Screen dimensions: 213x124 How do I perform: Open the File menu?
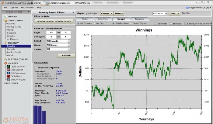[5, 8]
